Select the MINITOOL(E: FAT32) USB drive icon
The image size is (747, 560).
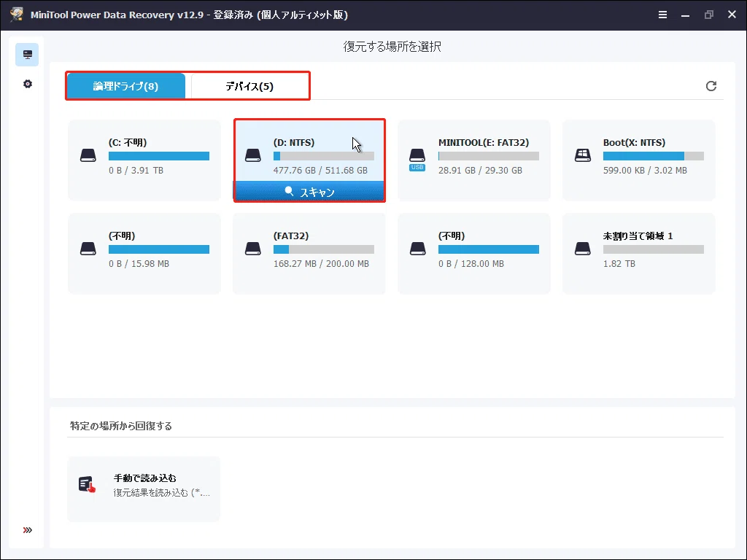point(417,158)
